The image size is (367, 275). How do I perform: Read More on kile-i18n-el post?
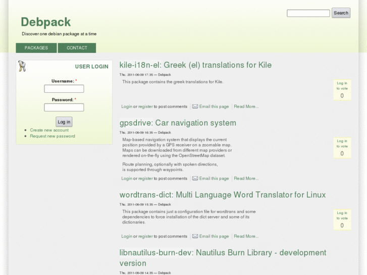tap(246, 106)
